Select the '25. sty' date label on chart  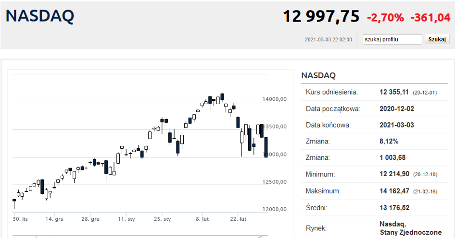[163, 219]
